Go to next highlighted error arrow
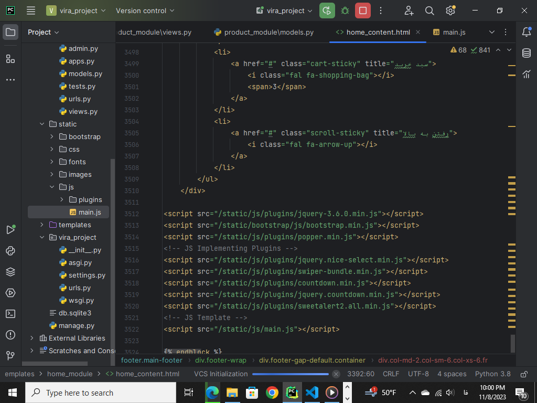This screenshot has width=537, height=403. [509, 50]
